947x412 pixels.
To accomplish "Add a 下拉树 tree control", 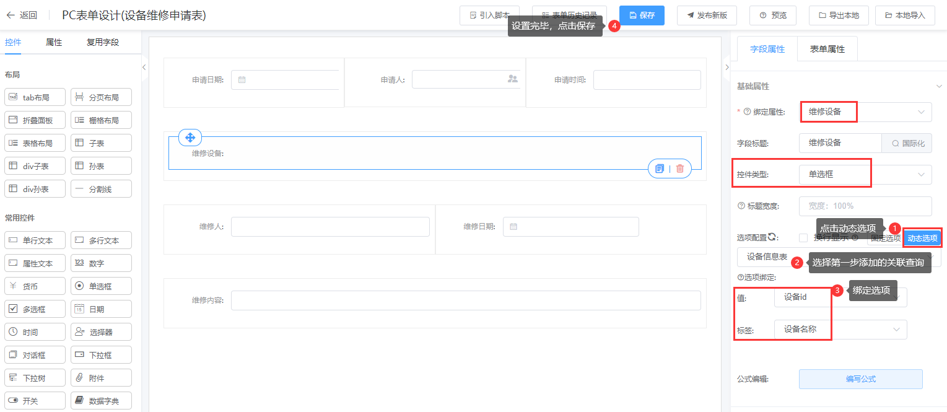I will 35,378.
